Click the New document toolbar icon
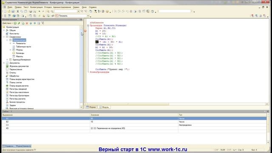272x153 pixels. pyautogui.click(x=5, y=11)
